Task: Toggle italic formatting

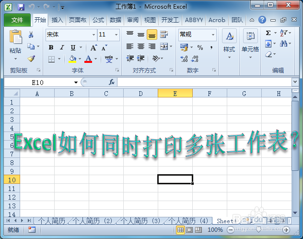Action: (62, 48)
